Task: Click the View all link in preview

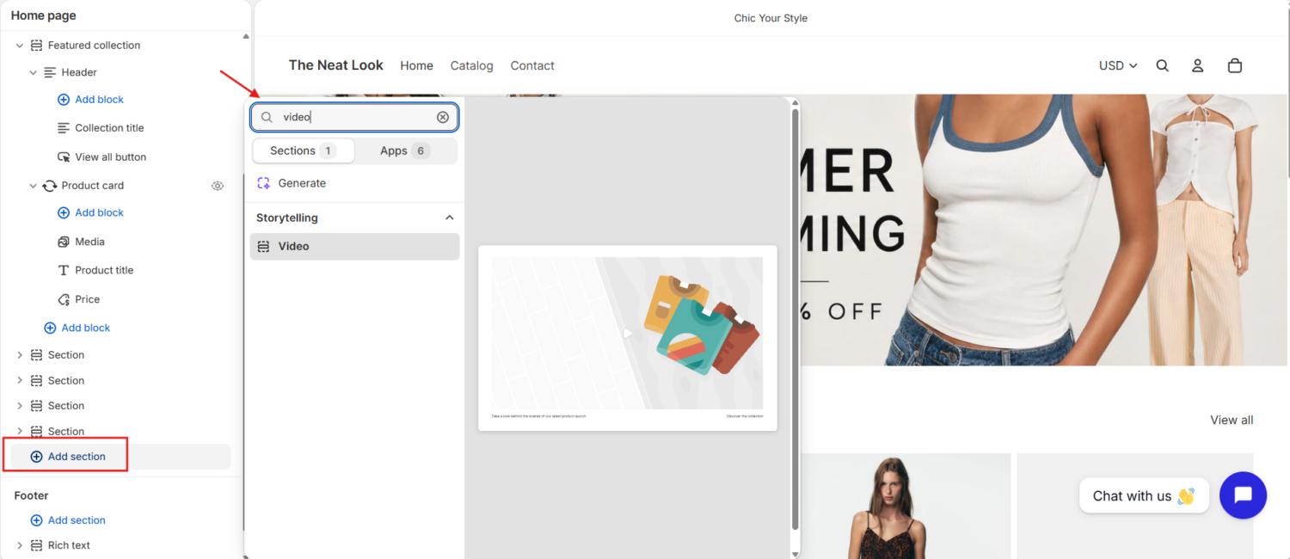Action: [1232, 420]
